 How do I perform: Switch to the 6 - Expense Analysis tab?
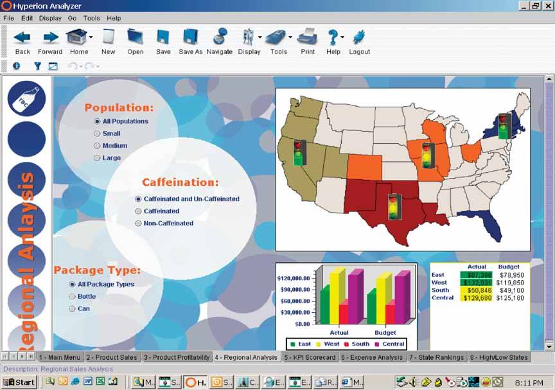click(372, 357)
